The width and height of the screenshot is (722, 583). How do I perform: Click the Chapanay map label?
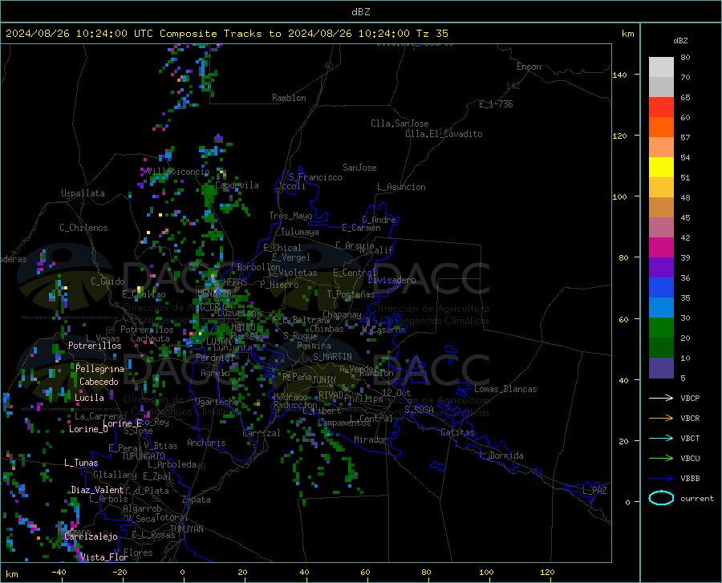coord(342,314)
